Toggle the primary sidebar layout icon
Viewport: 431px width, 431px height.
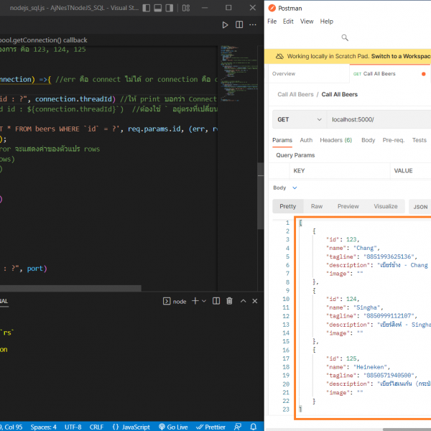[x=146, y=7]
